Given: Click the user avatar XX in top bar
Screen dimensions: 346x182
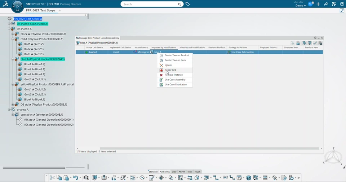Looking at the screenshot, I should [x=310, y=4].
